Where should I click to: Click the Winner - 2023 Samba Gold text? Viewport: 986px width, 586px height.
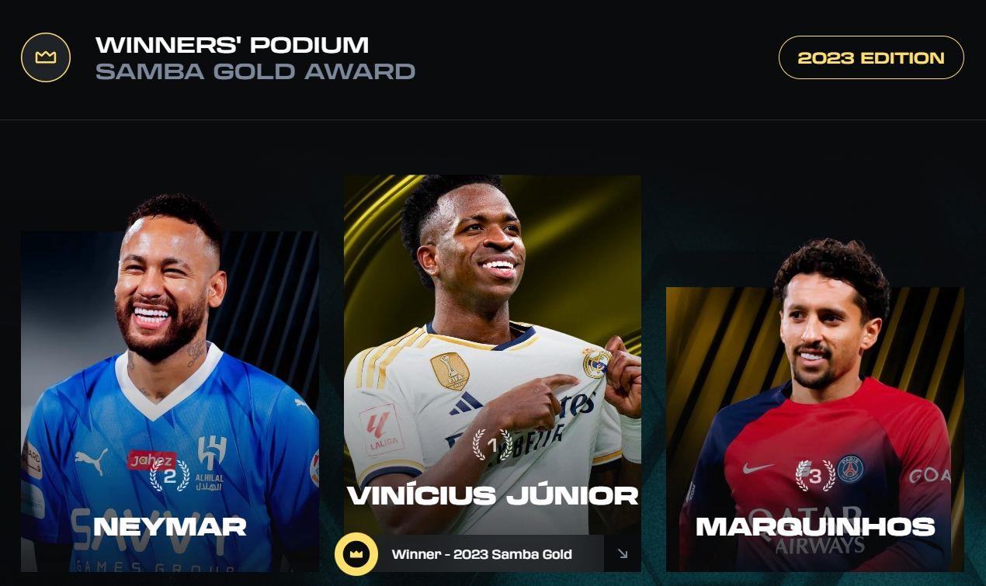click(x=481, y=554)
